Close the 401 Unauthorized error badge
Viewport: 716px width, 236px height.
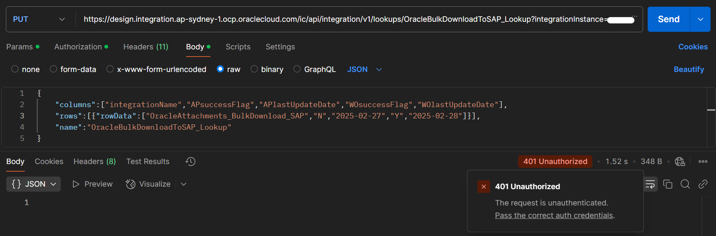click(484, 187)
